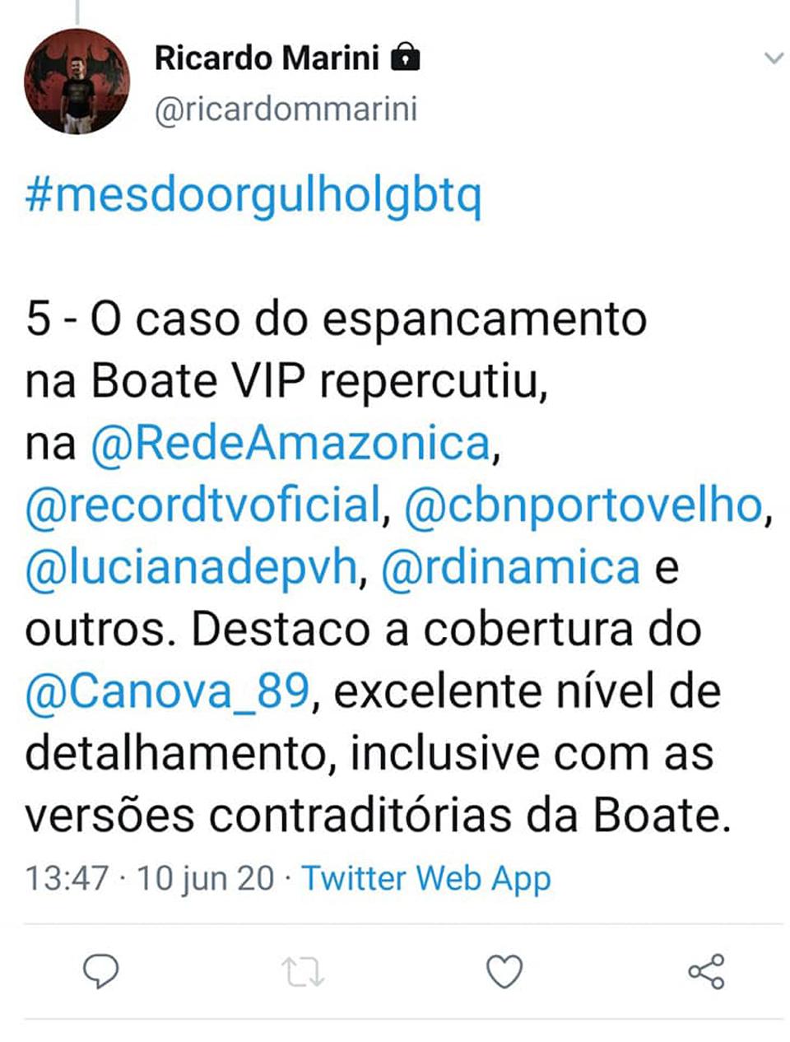Viewport: 790px width, 1042px height.
Task: Click the padlock icon beside Ricardo Marini
Action: 405,58
